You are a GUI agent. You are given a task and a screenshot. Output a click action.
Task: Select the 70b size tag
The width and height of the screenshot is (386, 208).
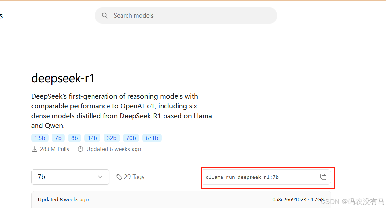[x=131, y=138]
